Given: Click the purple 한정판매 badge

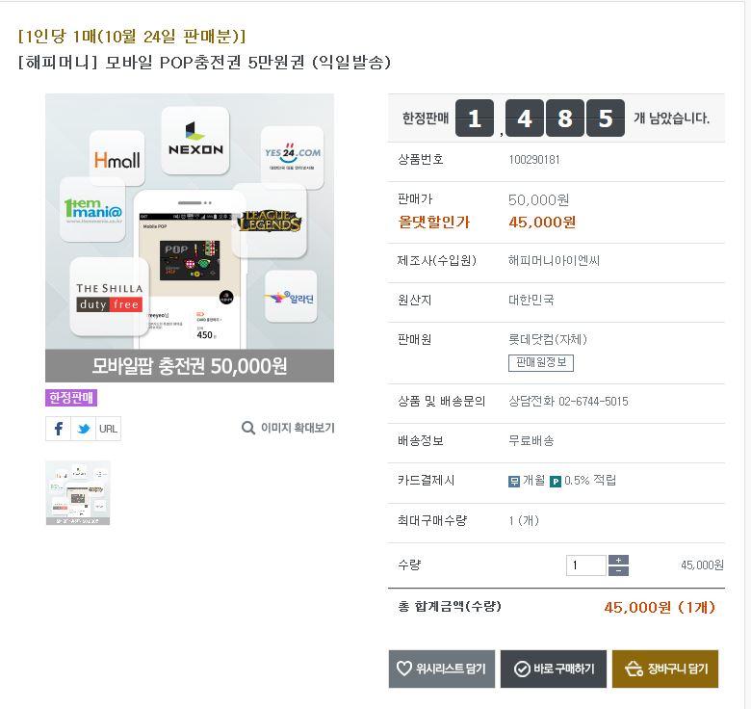Looking at the screenshot, I should coord(71,397).
